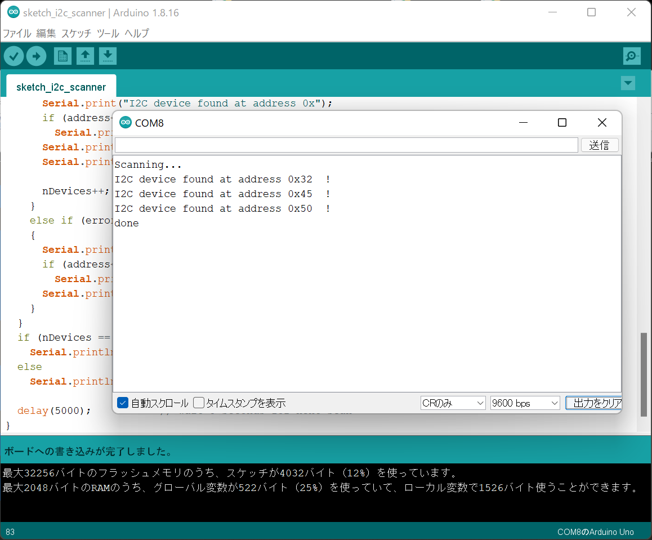Viewport: 652px width, 540px height.
Task: Click the delay(5000); code line
Action: click(x=54, y=410)
